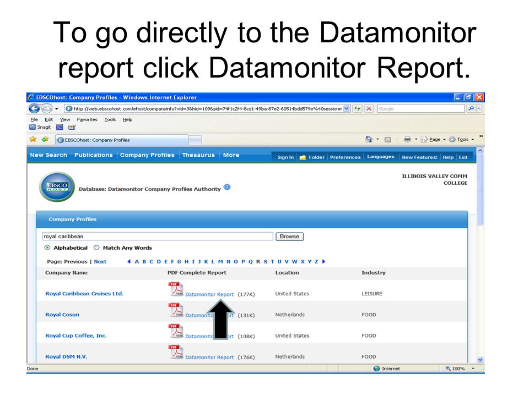Open the Preferences link
Screen dimensions: 529x396
[x=345, y=157]
